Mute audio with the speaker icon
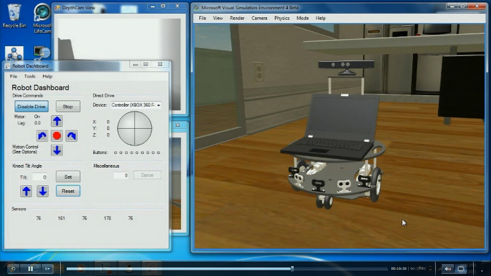491x276 pixels. [x=447, y=269]
